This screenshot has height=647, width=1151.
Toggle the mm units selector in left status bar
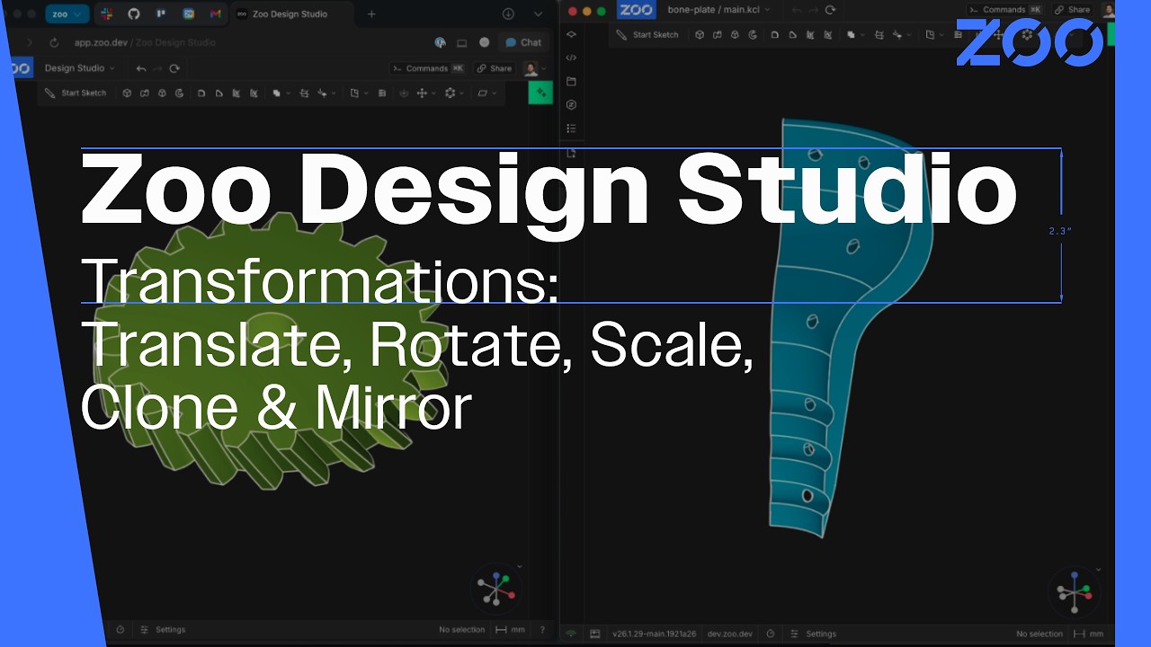(510, 630)
